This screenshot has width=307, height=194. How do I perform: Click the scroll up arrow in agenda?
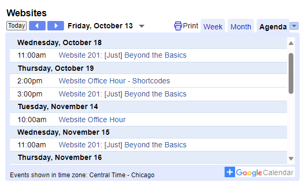click(291, 43)
